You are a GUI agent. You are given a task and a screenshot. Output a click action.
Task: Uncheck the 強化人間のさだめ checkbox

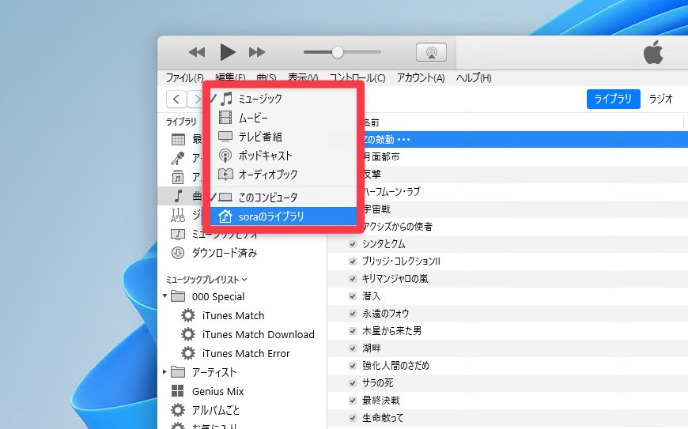[353, 366]
